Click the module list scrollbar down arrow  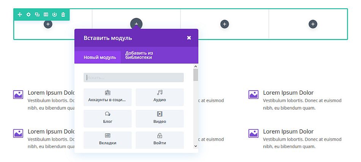click(196, 146)
